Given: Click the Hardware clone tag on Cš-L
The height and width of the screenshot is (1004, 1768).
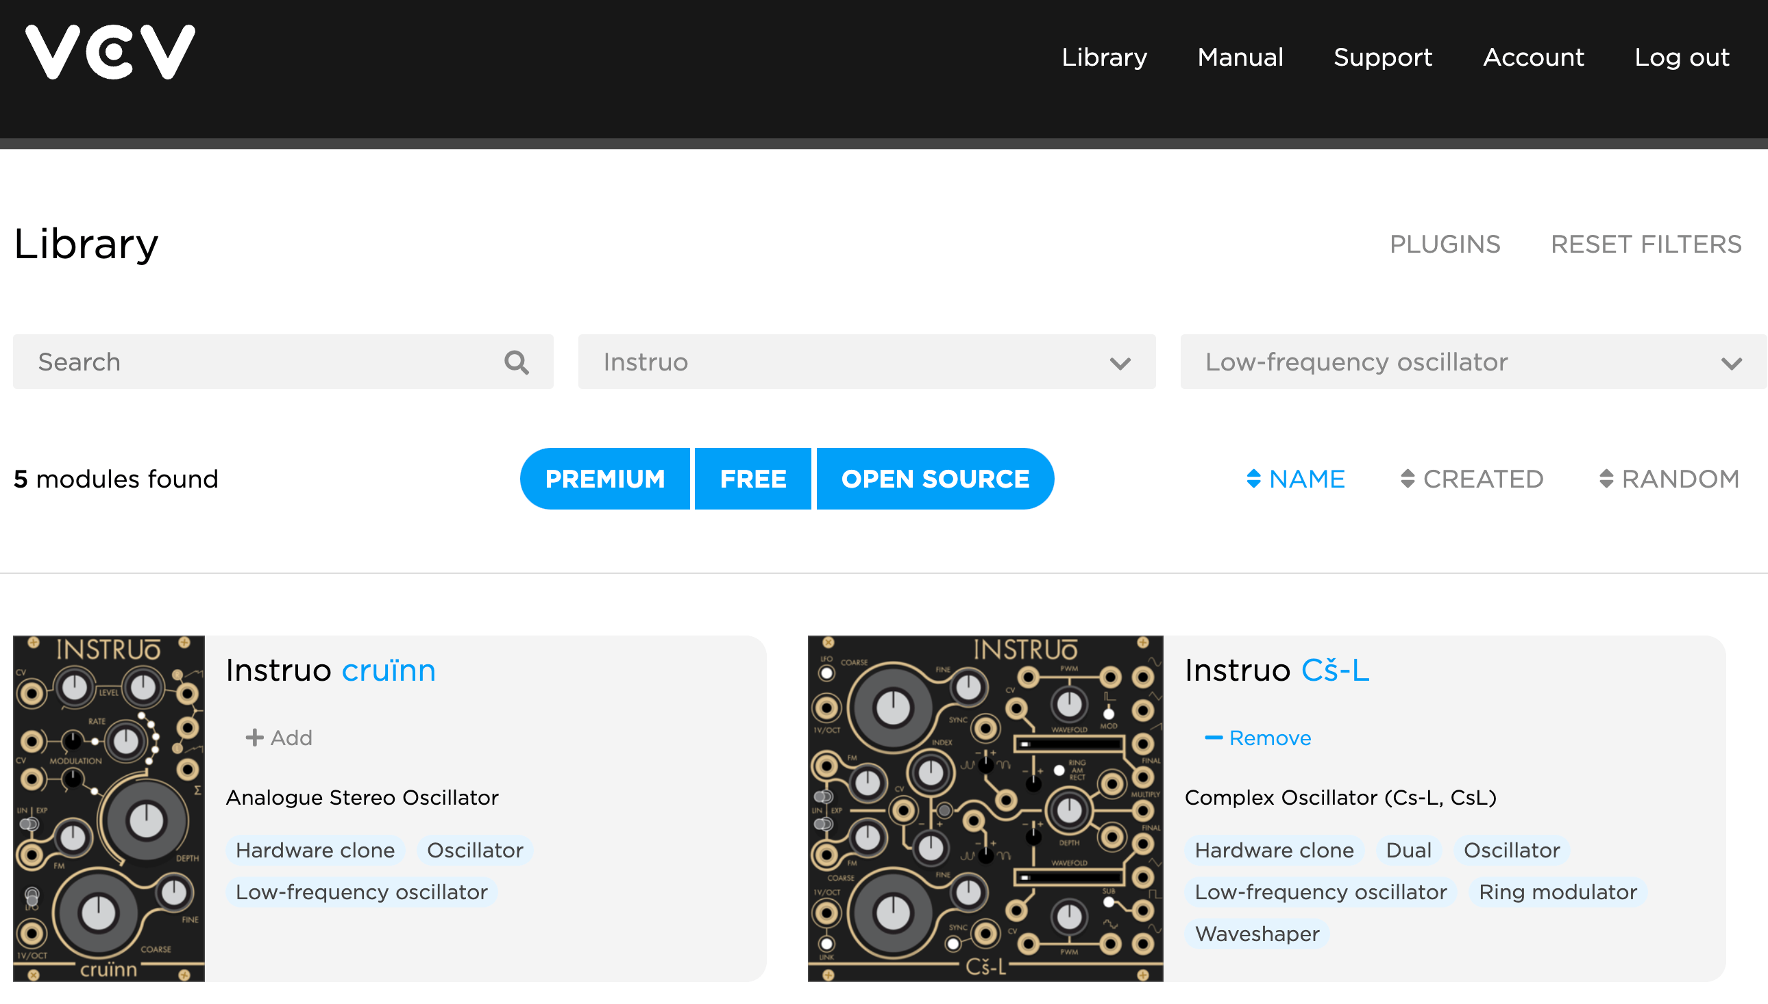Looking at the screenshot, I should [x=1274, y=850].
